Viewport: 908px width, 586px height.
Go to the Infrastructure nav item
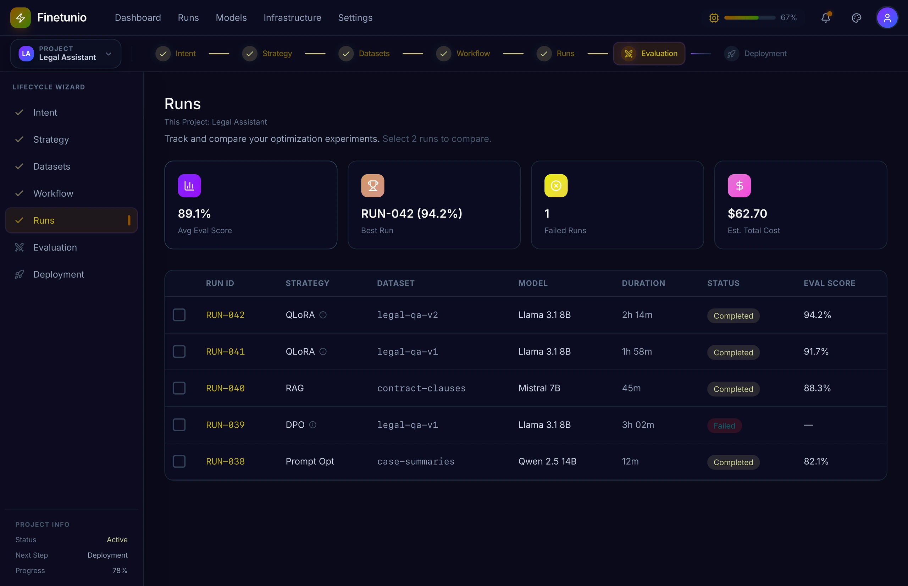[292, 18]
